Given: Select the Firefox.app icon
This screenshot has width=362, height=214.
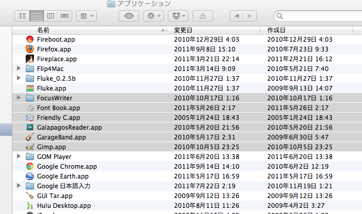Looking at the screenshot, I should pos(30,49).
